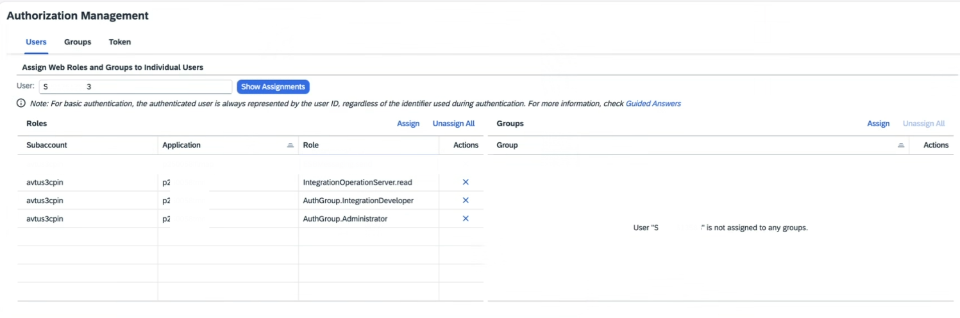960x318 pixels.
Task: Focus the User input field
Action: 135,87
